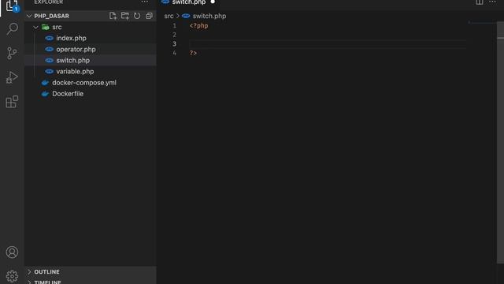
Task: Refresh the explorer tree
Action: [137, 16]
